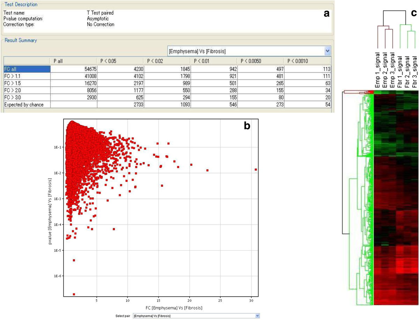
Task: Click the lowest p-value point below 1E-6
Action: [74, 295]
